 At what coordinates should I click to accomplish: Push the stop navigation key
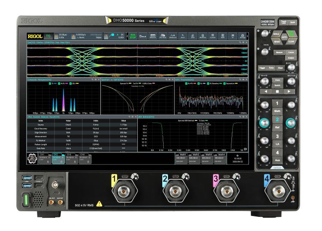click(277, 92)
